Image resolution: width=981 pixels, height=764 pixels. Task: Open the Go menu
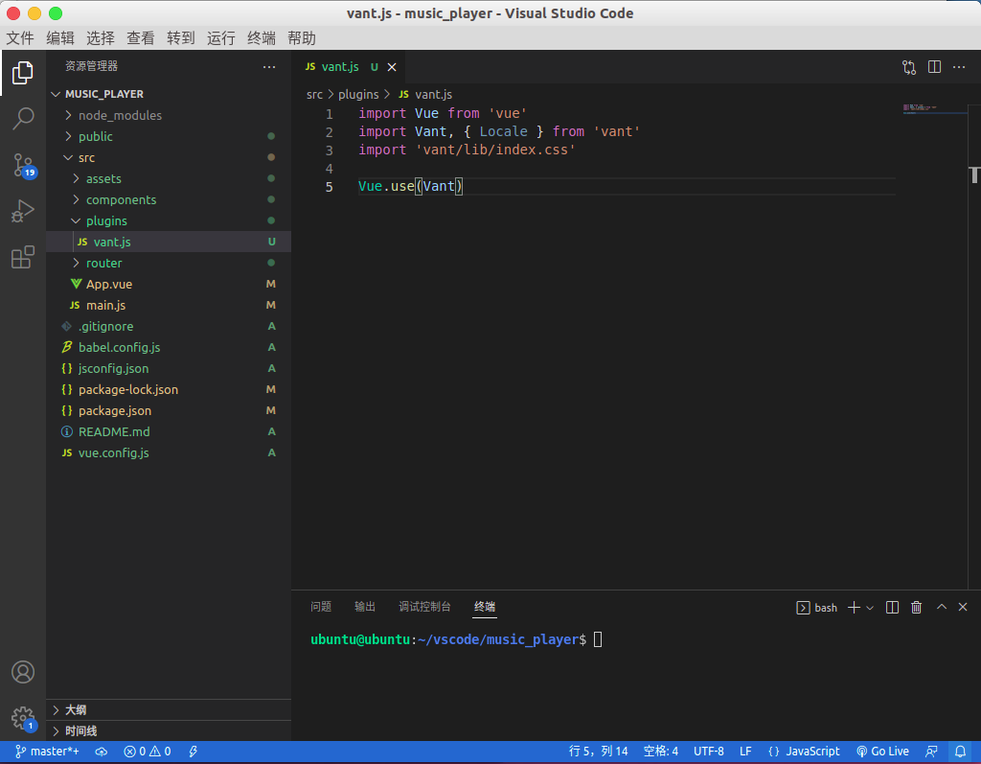coord(181,38)
